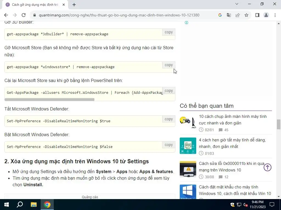Click Chrome icon in taskbar

coord(47,205)
